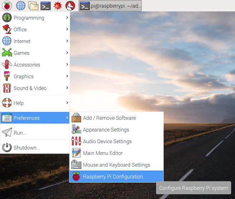This screenshot has height=199, width=235.
Task: Launch the Terminal icon in taskbar
Action: 45,6
